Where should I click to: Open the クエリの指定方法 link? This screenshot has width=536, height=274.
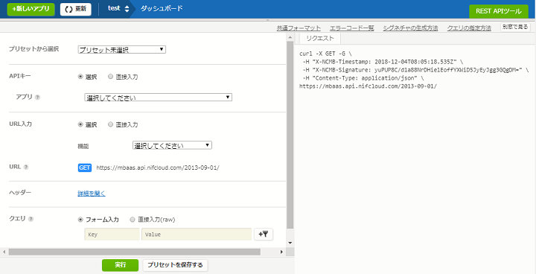click(x=469, y=28)
